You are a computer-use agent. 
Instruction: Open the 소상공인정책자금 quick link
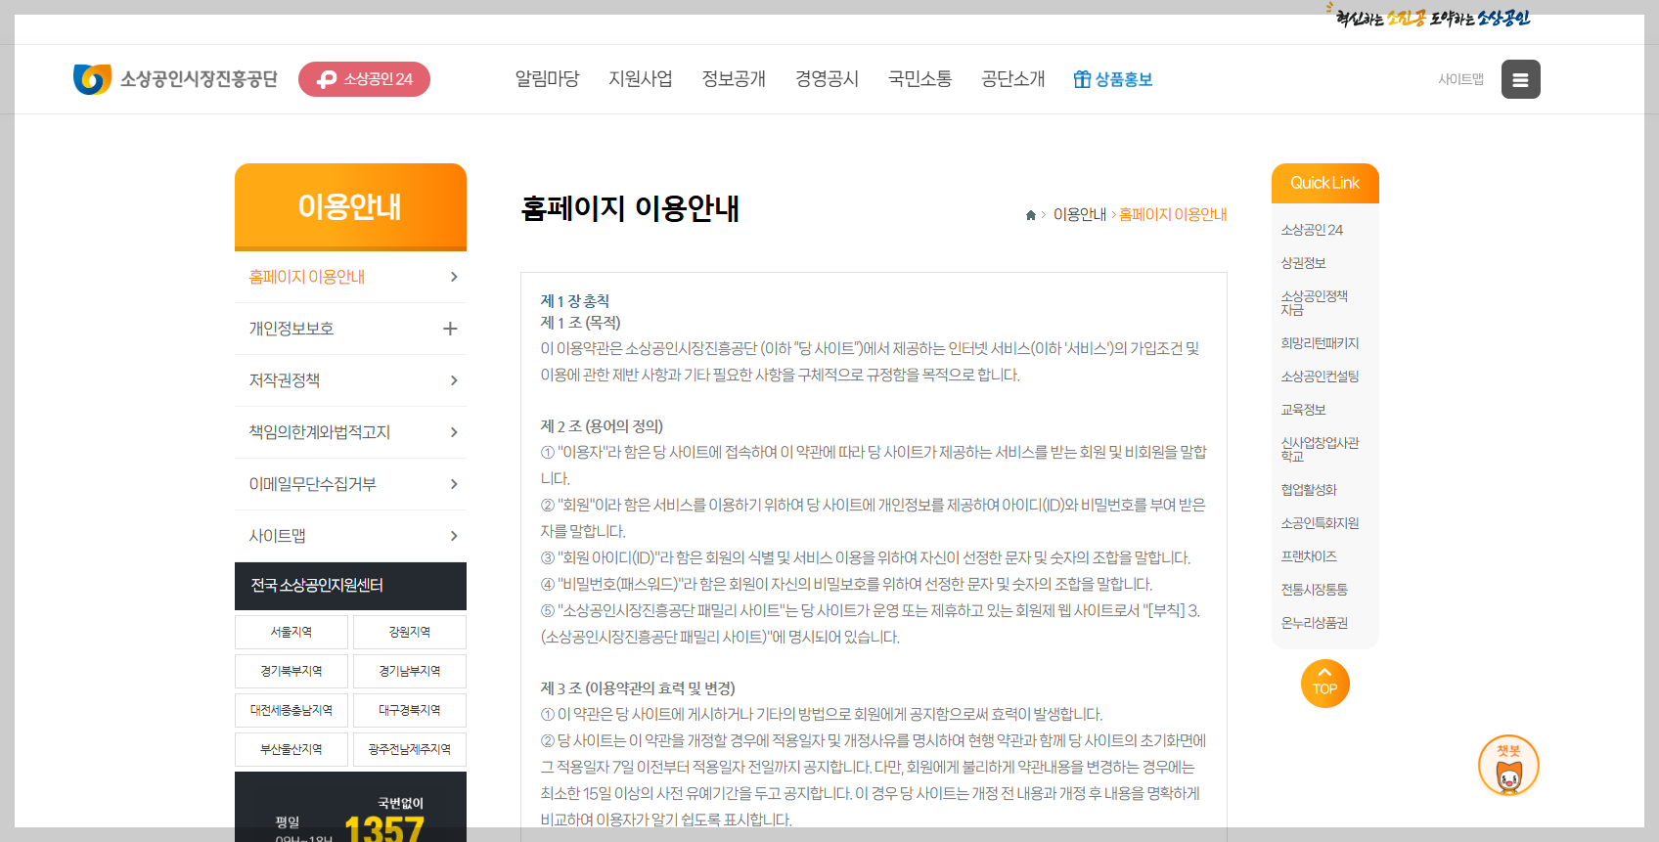tap(1314, 303)
